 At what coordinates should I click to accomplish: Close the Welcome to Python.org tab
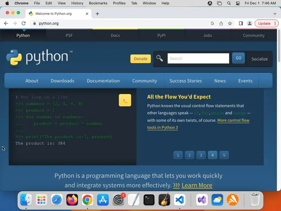pos(87,14)
